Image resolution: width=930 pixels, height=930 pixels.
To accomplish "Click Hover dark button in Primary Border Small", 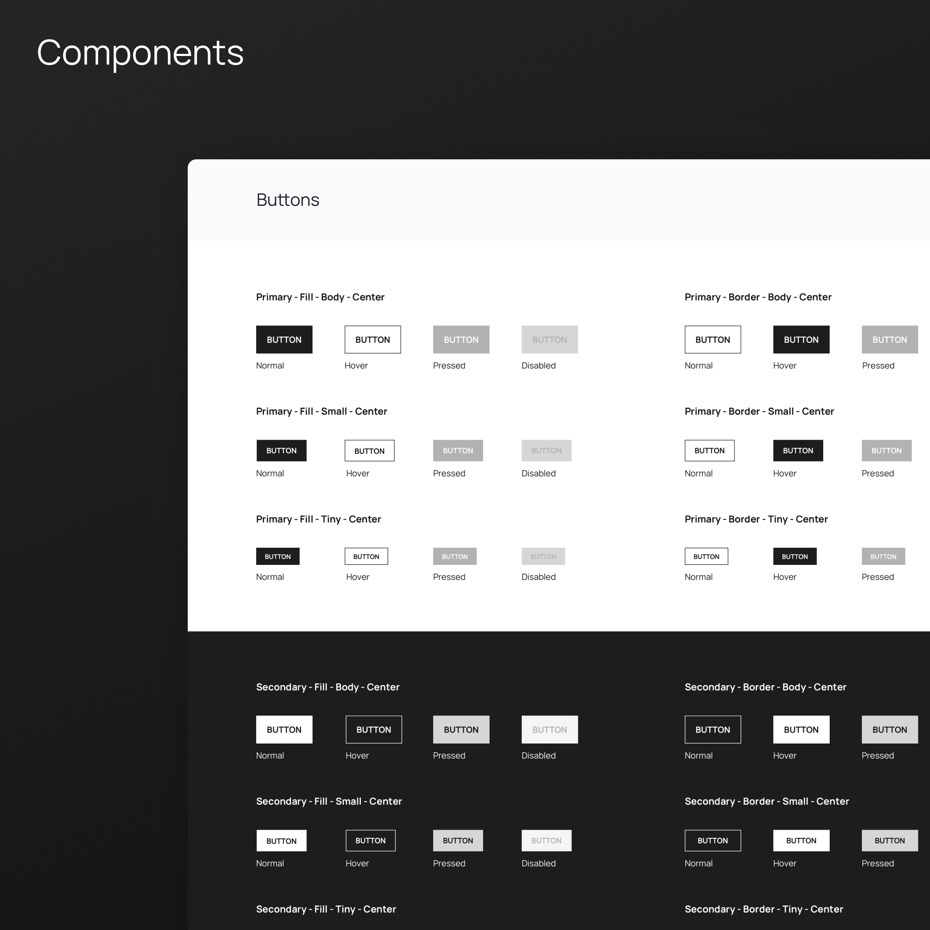I will pyautogui.click(x=798, y=450).
